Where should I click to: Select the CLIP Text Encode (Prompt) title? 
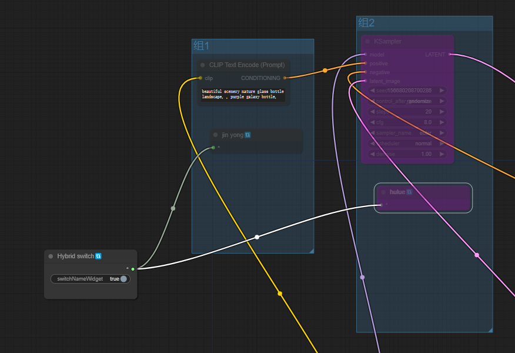pos(247,65)
